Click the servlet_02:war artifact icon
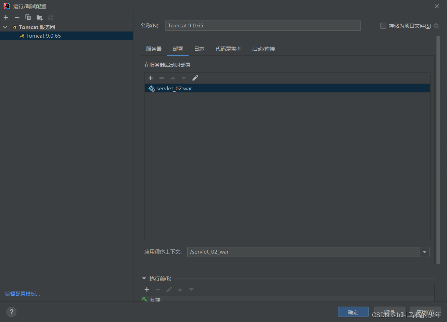The height and width of the screenshot is (322, 447). pyautogui.click(x=151, y=88)
